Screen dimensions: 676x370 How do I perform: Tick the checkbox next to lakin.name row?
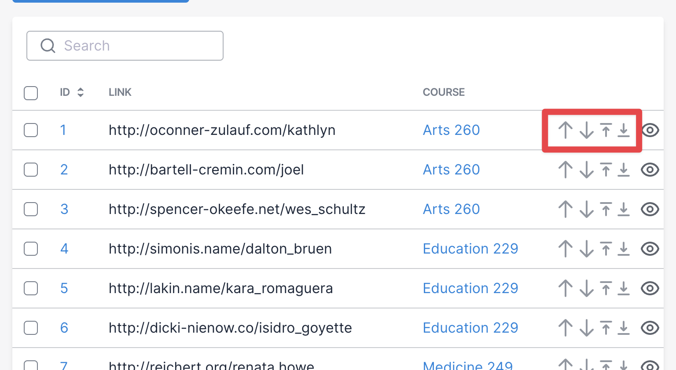(x=31, y=288)
